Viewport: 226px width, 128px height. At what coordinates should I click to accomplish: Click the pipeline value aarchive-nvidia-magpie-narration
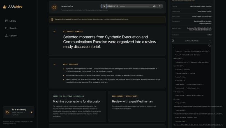pos(201,6)
